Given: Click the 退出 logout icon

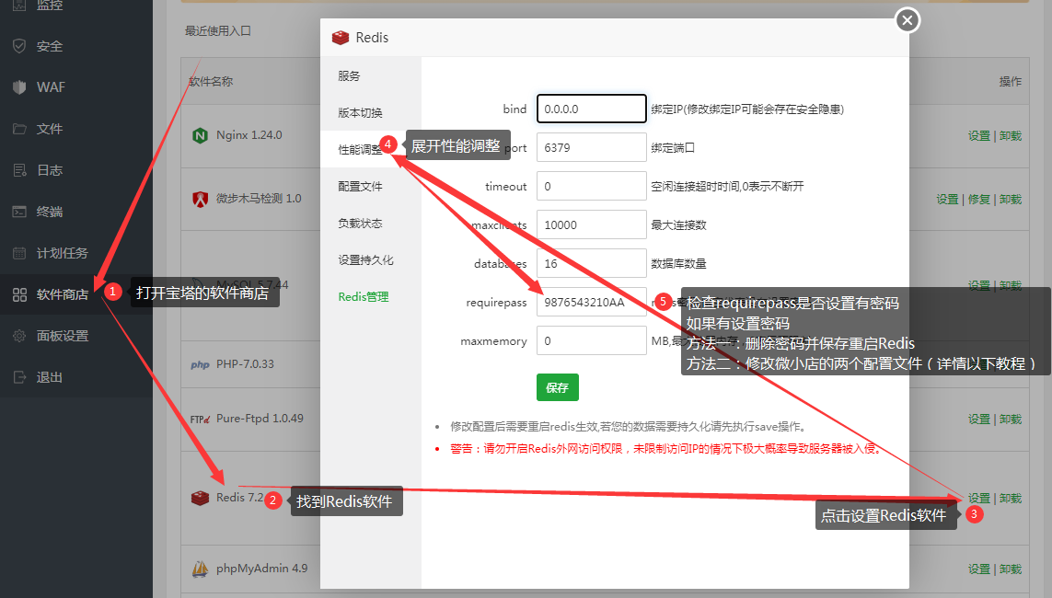Looking at the screenshot, I should [x=19, y=377].
